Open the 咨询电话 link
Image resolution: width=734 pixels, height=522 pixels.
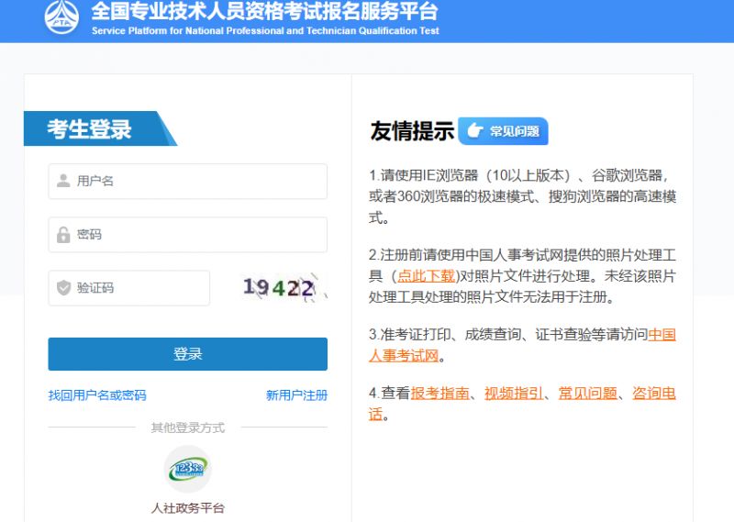[x=653, y=394]
